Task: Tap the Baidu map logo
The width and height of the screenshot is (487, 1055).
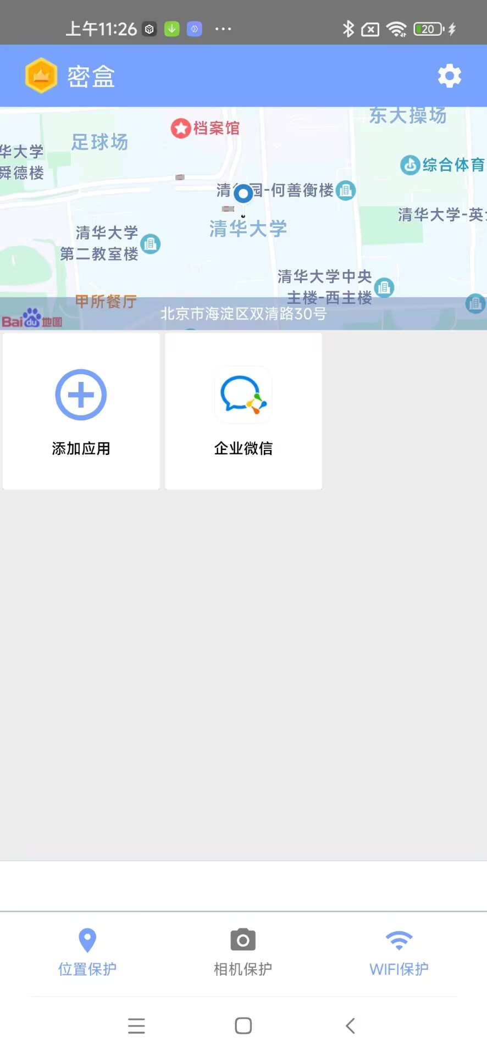Action: pyautogui.click(x=31, y=319)
